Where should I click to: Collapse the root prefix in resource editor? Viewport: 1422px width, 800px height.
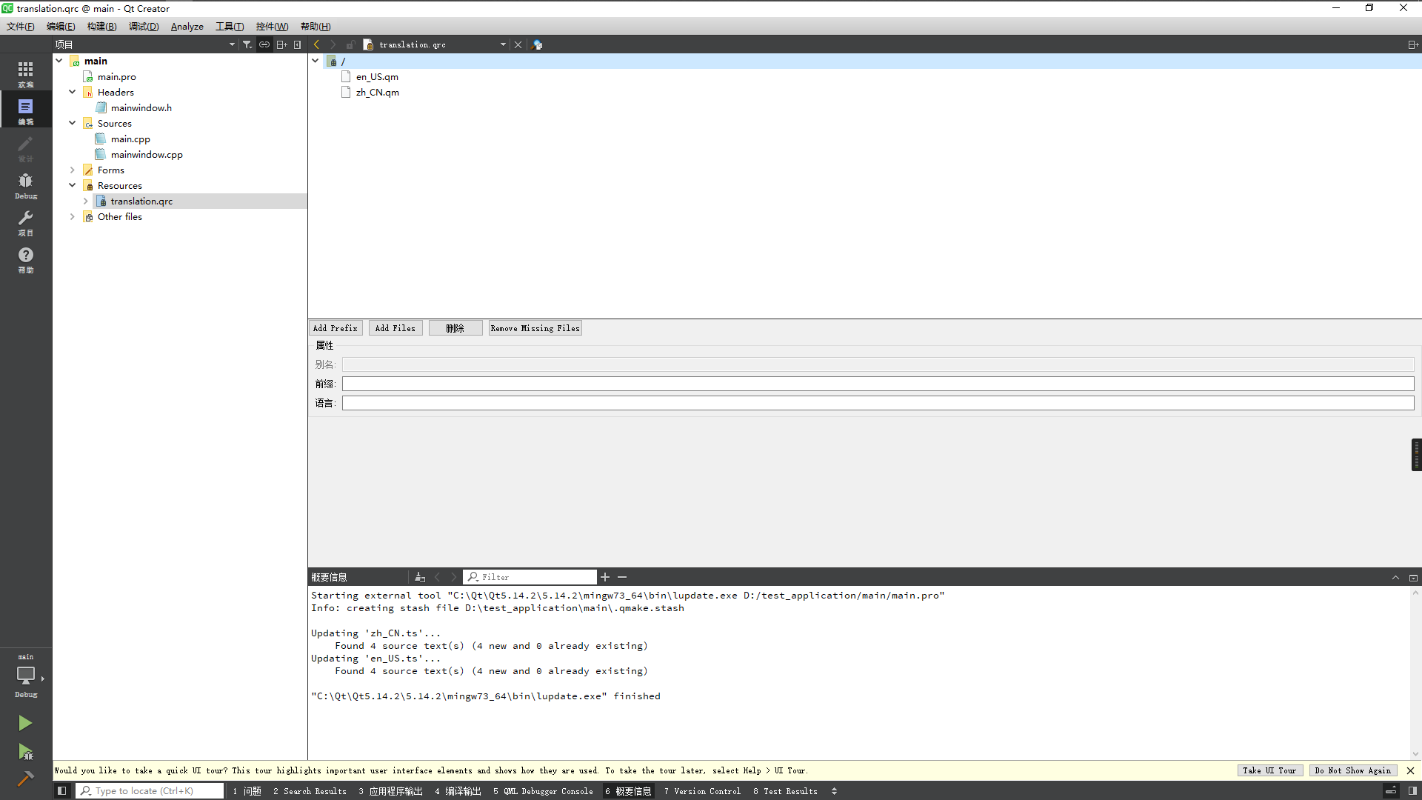pos(316,61)
